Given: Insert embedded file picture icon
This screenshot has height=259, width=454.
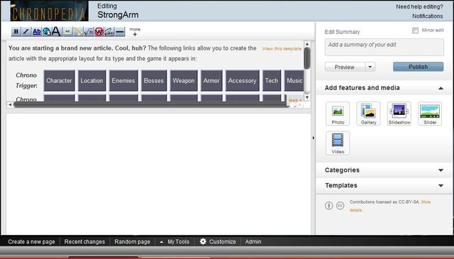Looking at the screenshot, I should pyautogui.click(x=67, y=32).
